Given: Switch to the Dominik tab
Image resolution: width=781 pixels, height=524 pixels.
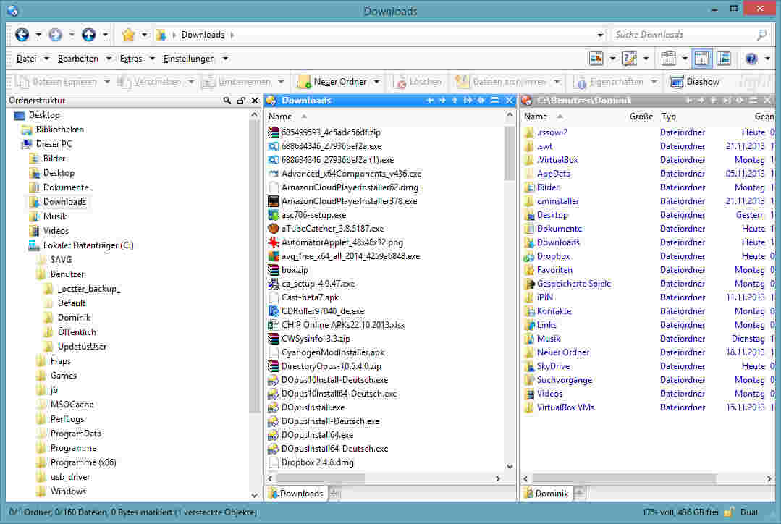Looking at the screenshot, I should point(548,493).
